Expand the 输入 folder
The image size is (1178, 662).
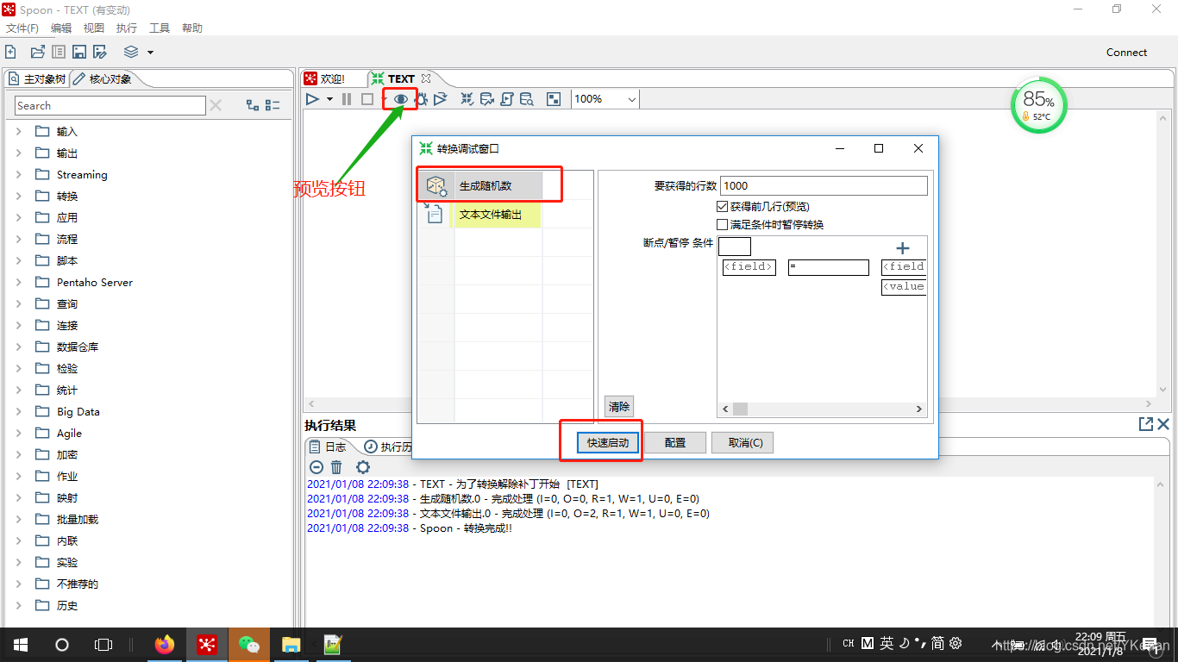[x=19, y=131]
